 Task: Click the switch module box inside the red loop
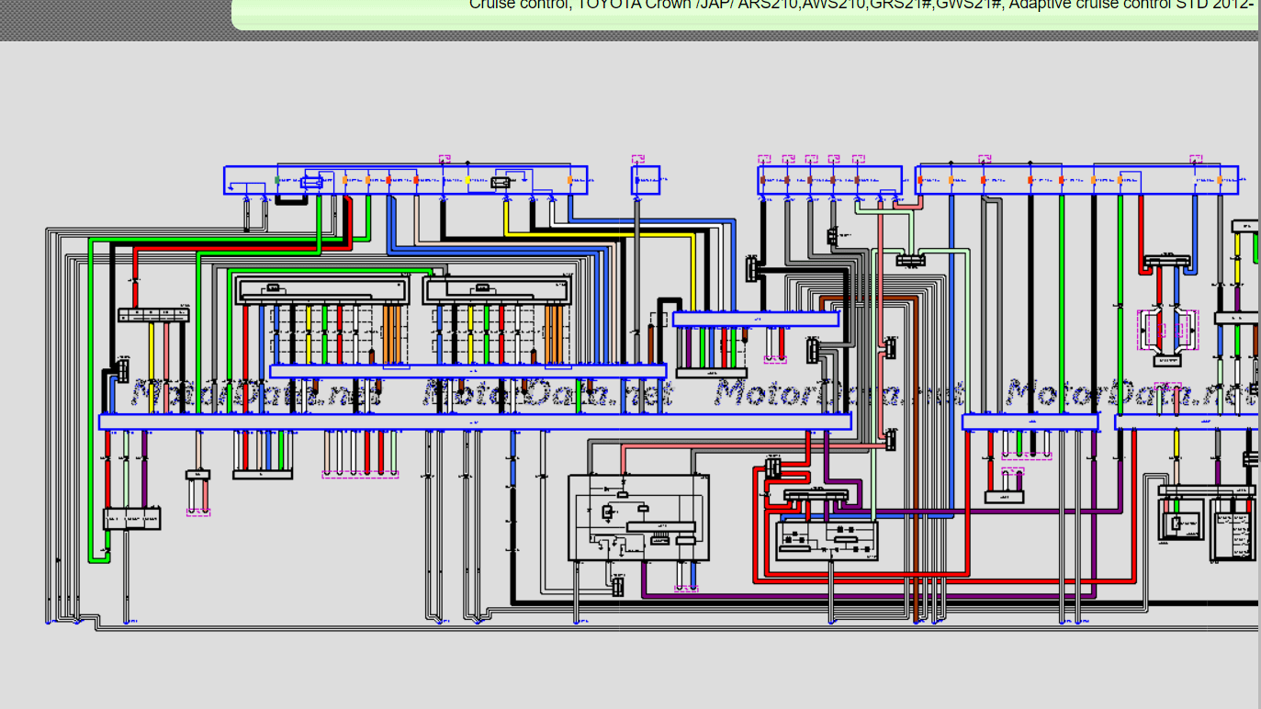tap(827, 540)
